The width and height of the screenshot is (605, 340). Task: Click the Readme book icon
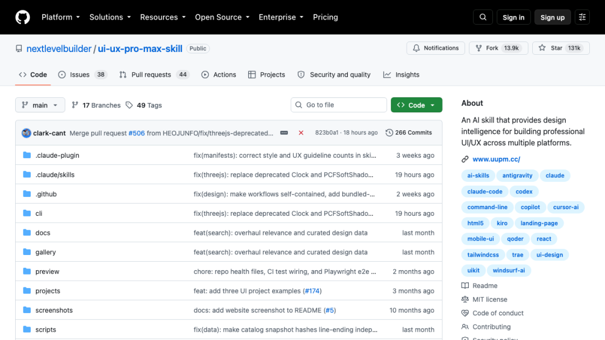pyautogui.click(x=465, y=286)
